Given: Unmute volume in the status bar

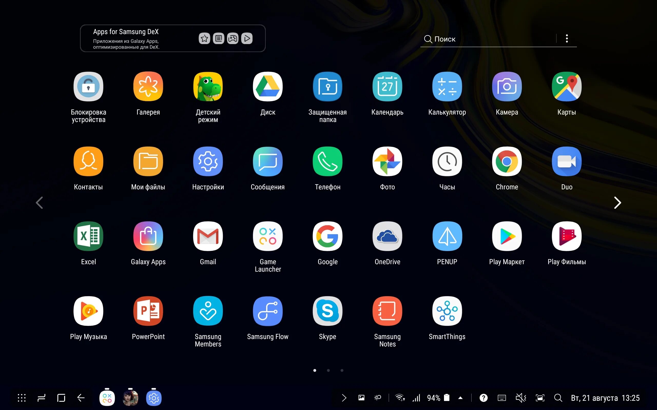Looking at the screenshot, I should point(520,398).
